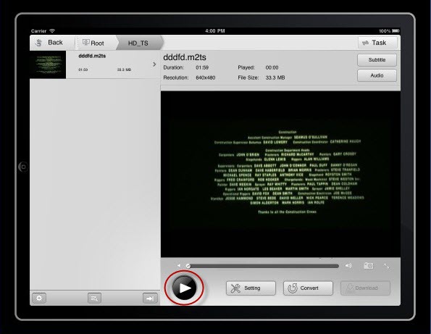Start Convert for this video
The width and height of the screenshot is (431, 334).
coord(308,288)
